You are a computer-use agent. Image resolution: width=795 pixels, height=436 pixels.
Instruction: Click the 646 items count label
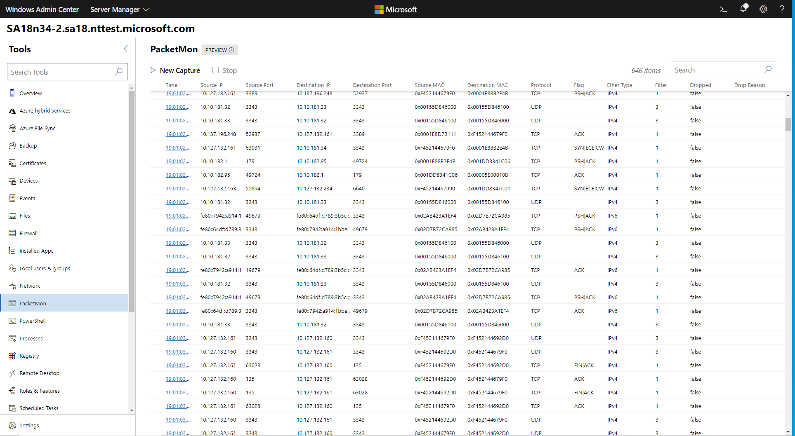click(x=646, y=70)
